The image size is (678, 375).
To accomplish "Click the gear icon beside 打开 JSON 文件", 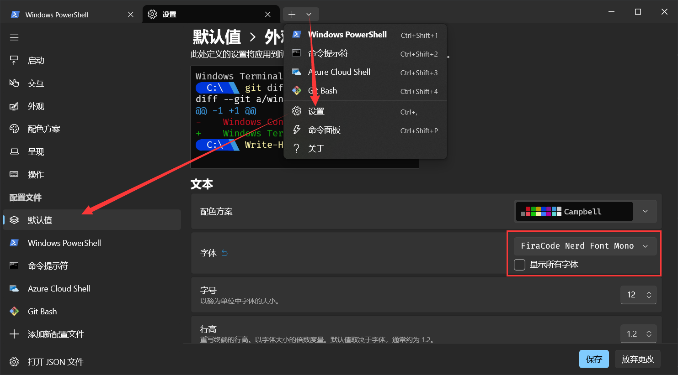I will coord(14,362).
